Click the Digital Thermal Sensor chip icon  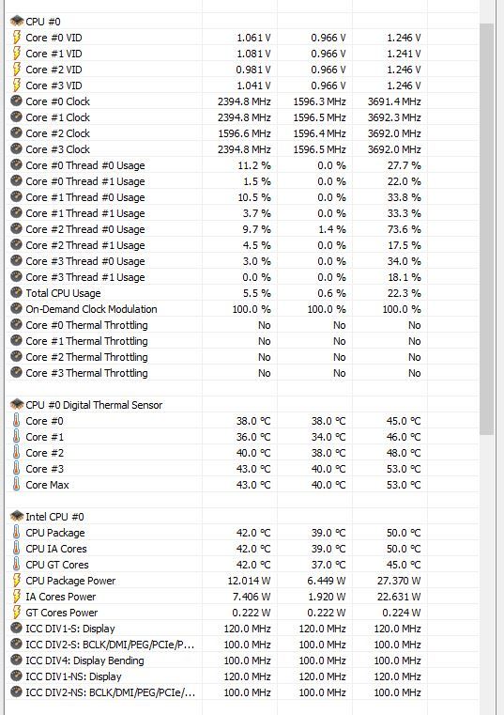click(17, 404)
